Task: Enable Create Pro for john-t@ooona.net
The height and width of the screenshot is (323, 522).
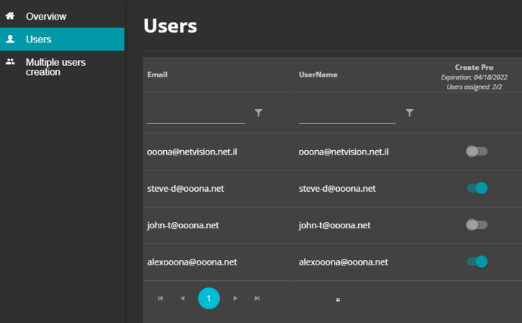Action: pos(476,225)
